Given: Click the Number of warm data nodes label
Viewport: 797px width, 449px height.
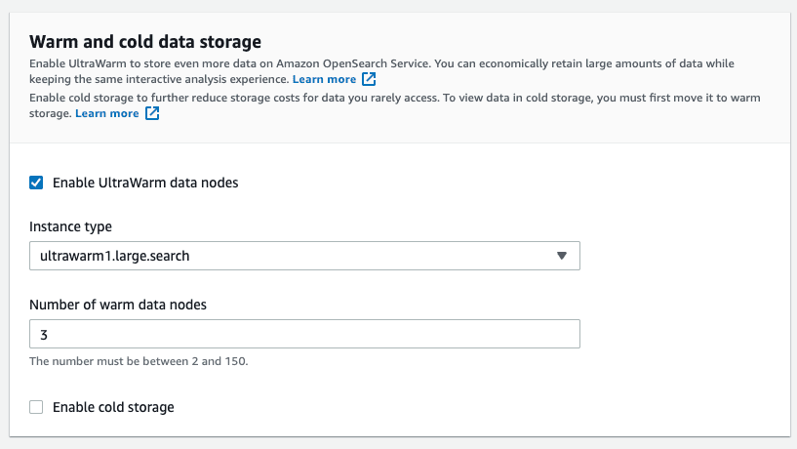Looking at the screenshot, I should [x=118, y=305].
